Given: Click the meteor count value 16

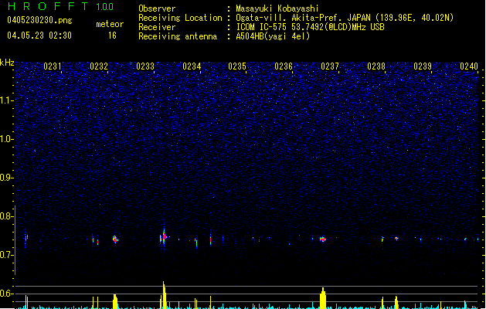Looking at the screenshot, I should (112, 36).
